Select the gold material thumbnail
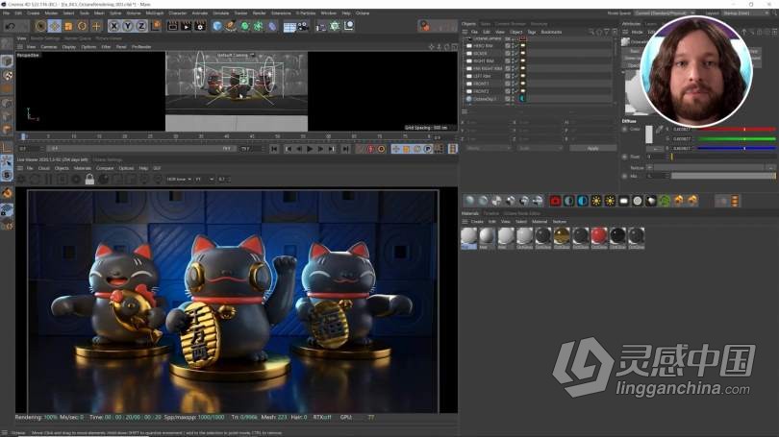779x437 pixels. pos(562,236)
